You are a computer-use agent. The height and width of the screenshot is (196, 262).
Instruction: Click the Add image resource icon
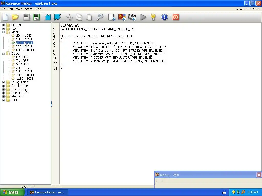[x=122, y=17]
